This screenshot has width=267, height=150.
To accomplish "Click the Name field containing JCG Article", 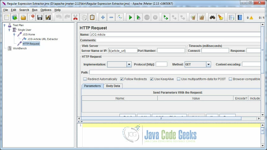I will (175, 34).
